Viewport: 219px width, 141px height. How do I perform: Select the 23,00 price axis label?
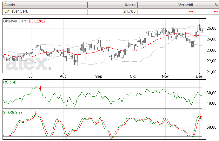tap(211, 50)
